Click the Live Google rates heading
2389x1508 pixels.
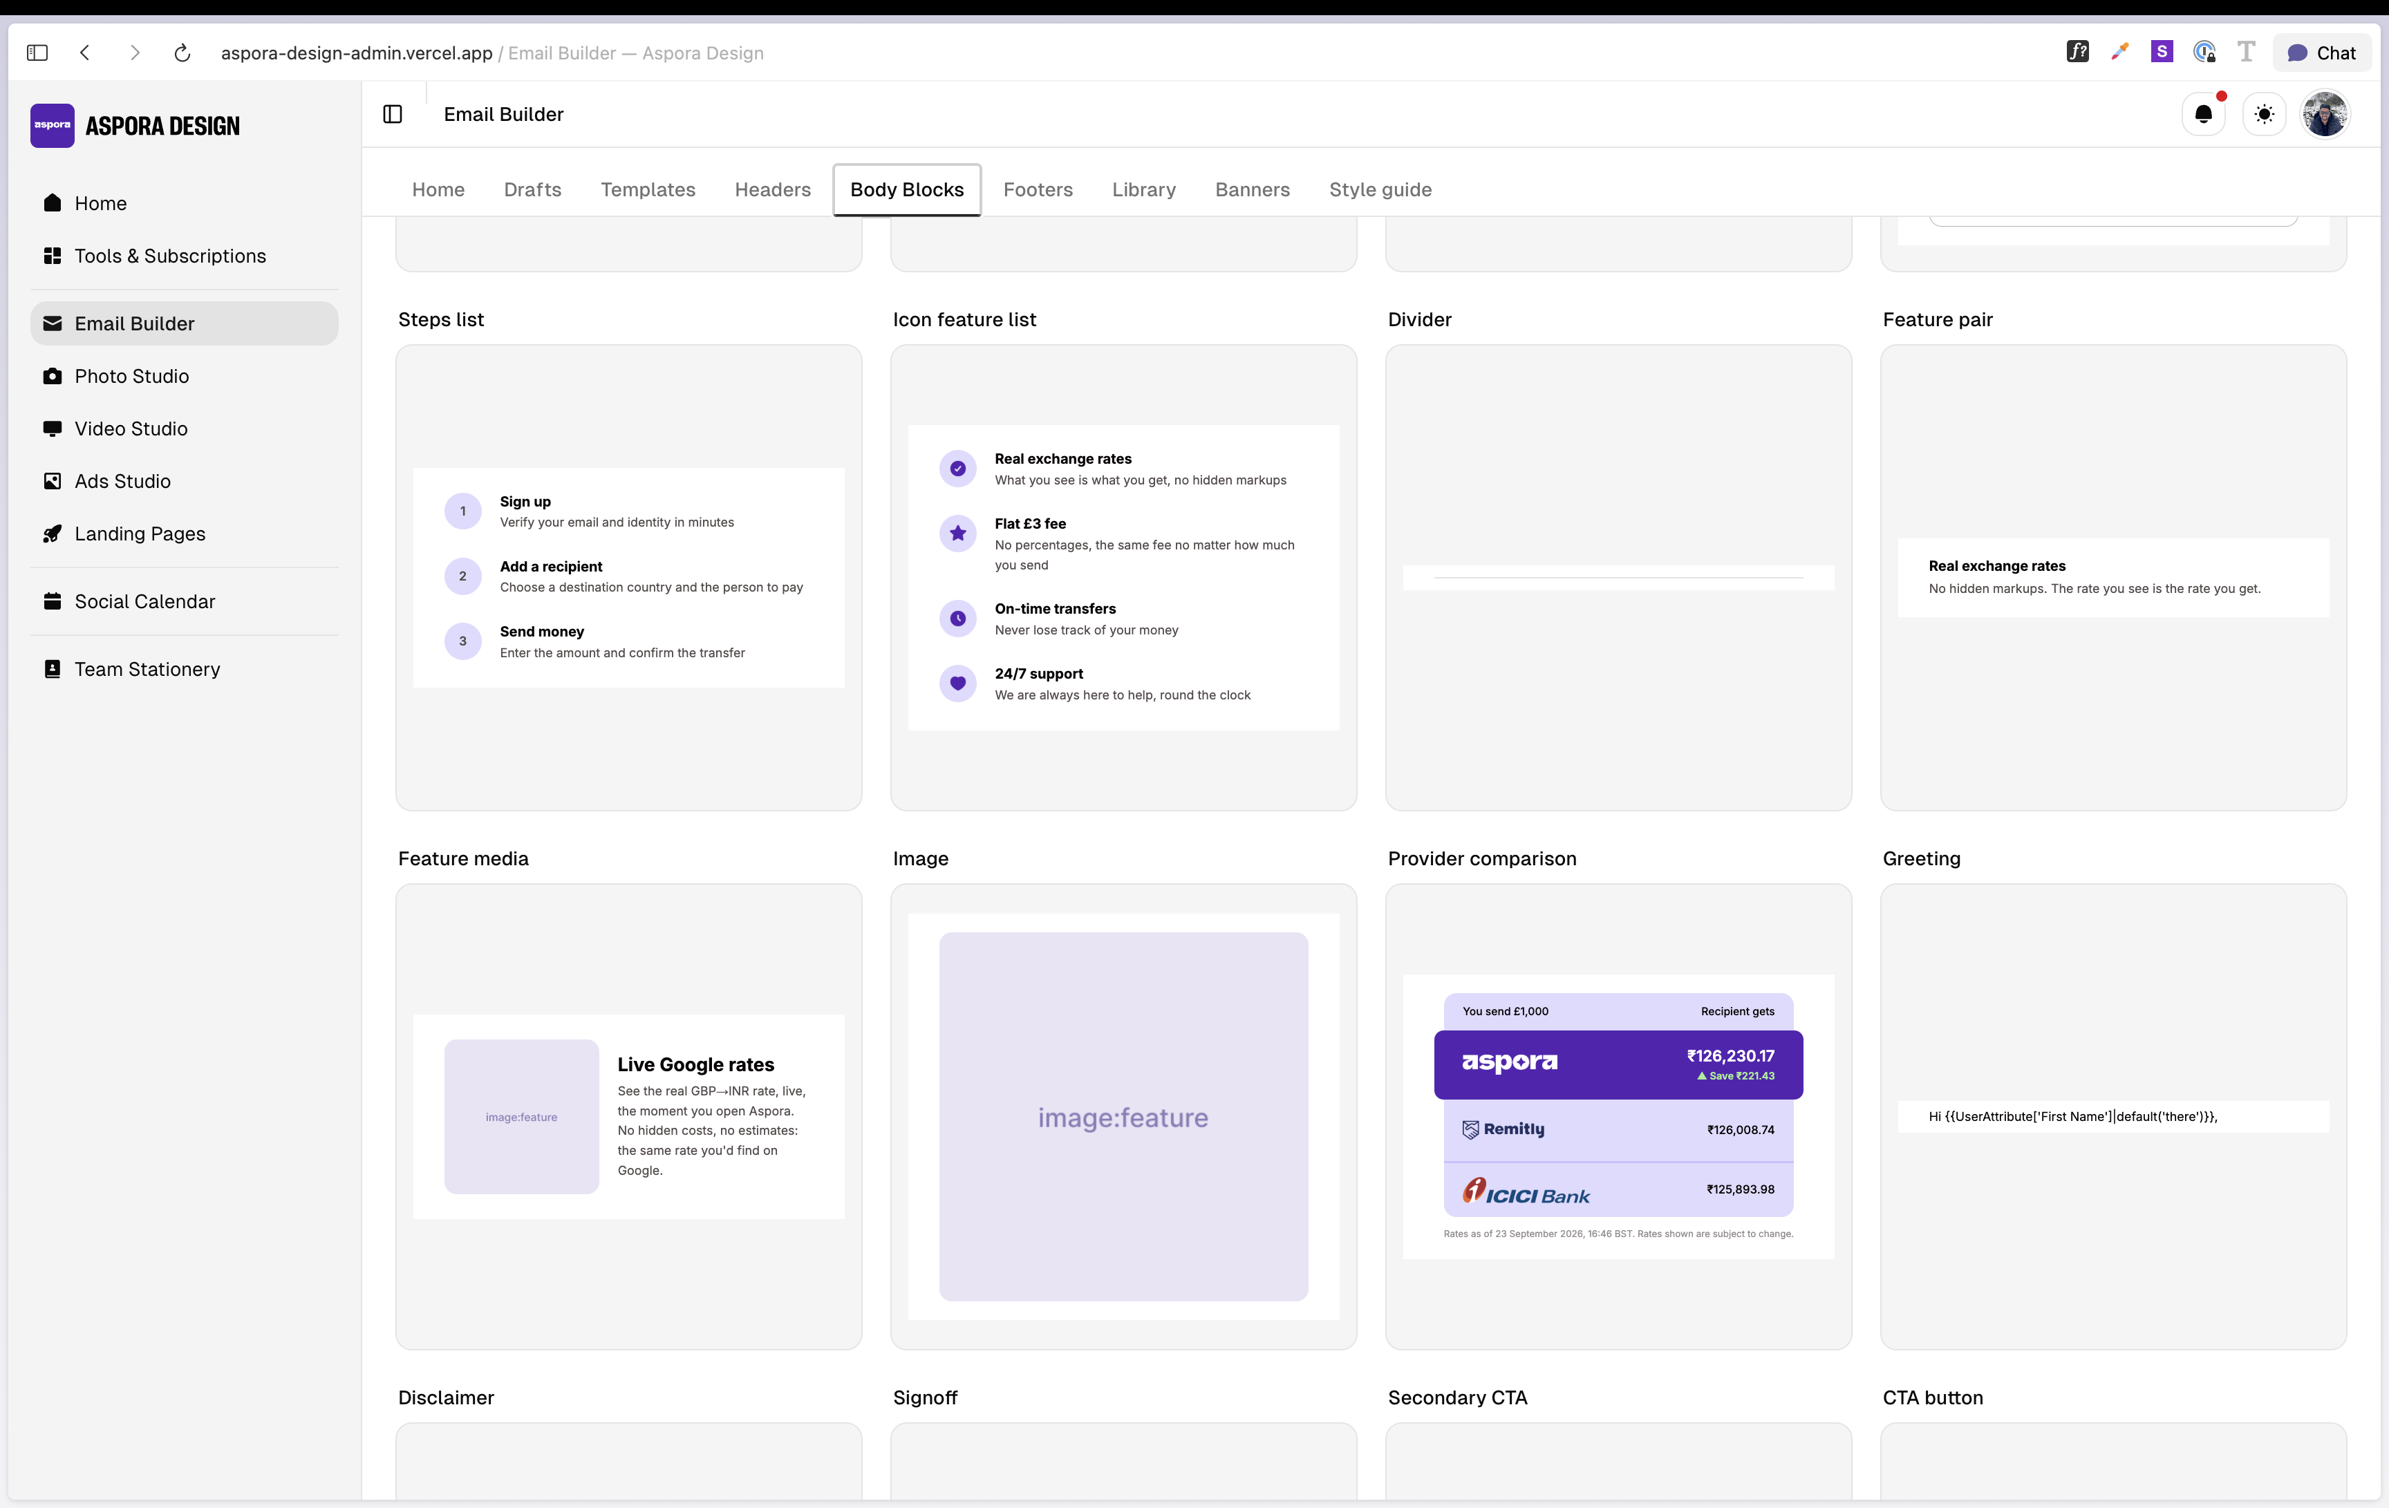[695, 1064]
